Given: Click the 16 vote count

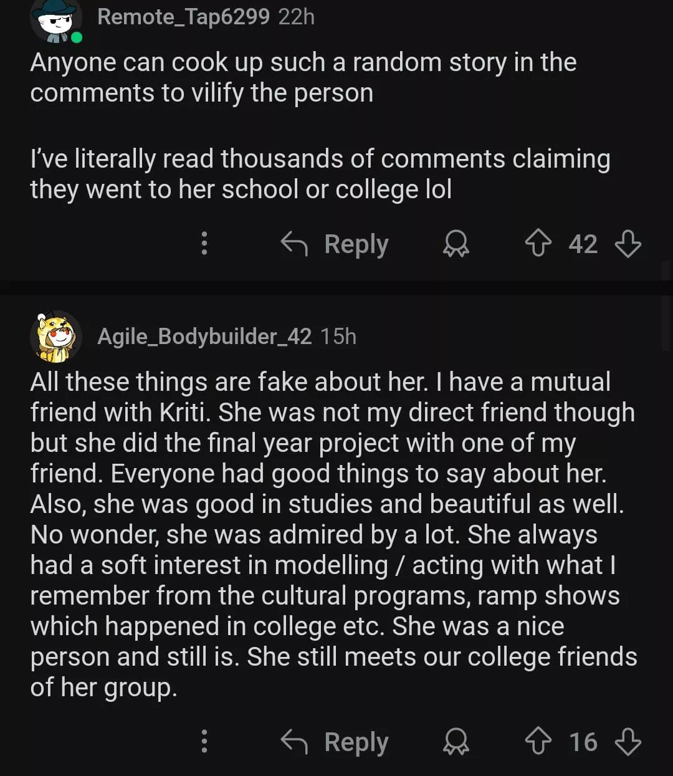Looking at the screenshot, I should click(583, 742).
